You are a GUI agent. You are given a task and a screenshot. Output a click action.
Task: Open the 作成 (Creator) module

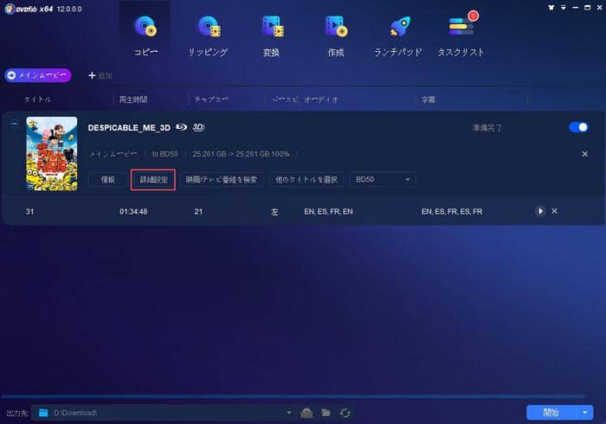(x=335, y=35)
